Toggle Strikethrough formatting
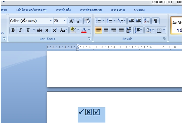This screenshot has width=183, height=123. click(40, 30)
